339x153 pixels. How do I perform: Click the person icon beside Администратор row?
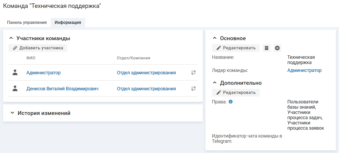tap(15, 73)
